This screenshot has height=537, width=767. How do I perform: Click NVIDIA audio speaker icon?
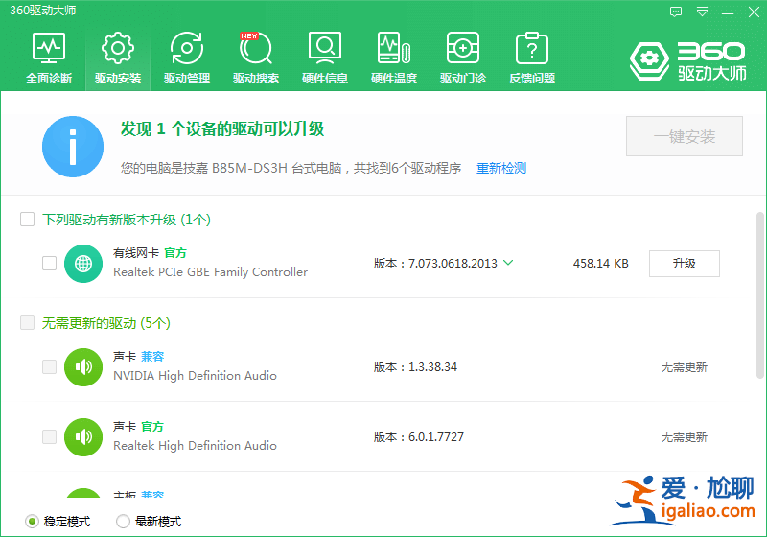83,367
